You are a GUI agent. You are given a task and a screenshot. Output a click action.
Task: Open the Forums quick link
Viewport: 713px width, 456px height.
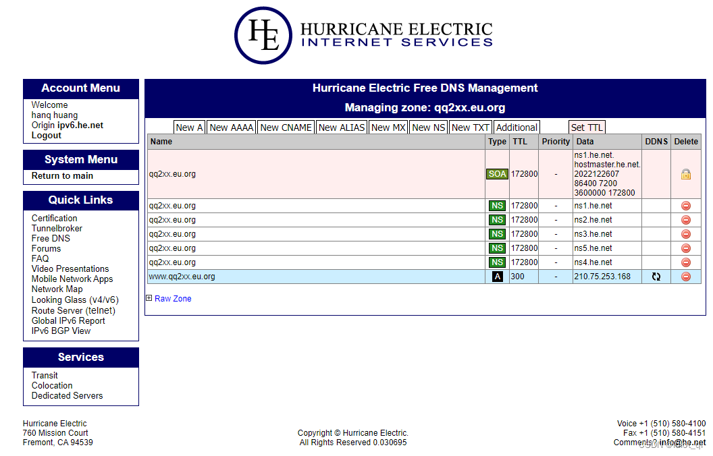coord(46,248)
